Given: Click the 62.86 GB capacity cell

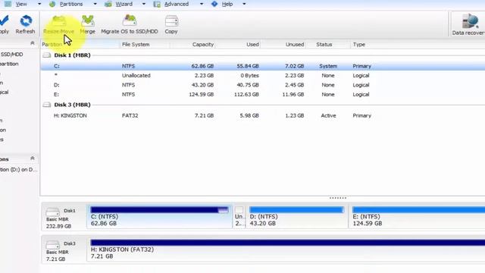Looking at the screenshot, I should coord(202,66).
